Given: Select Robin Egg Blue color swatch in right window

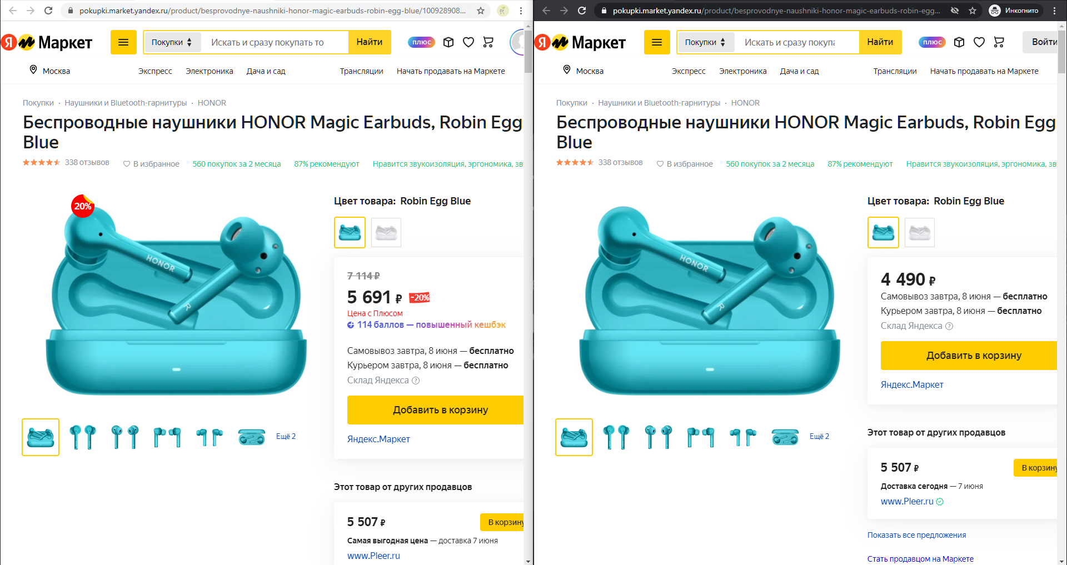Looking at the screenshot, I should (883, 232).
